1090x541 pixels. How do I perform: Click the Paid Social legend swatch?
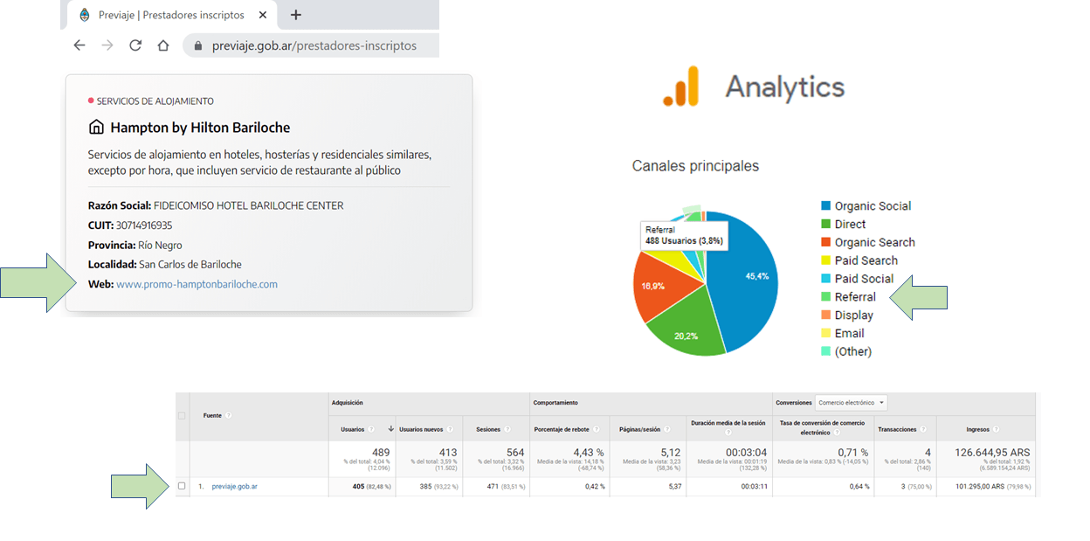(x=825, y=279)
